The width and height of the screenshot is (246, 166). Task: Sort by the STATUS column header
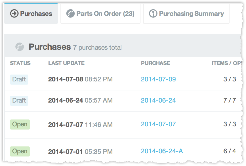(20, 63)
